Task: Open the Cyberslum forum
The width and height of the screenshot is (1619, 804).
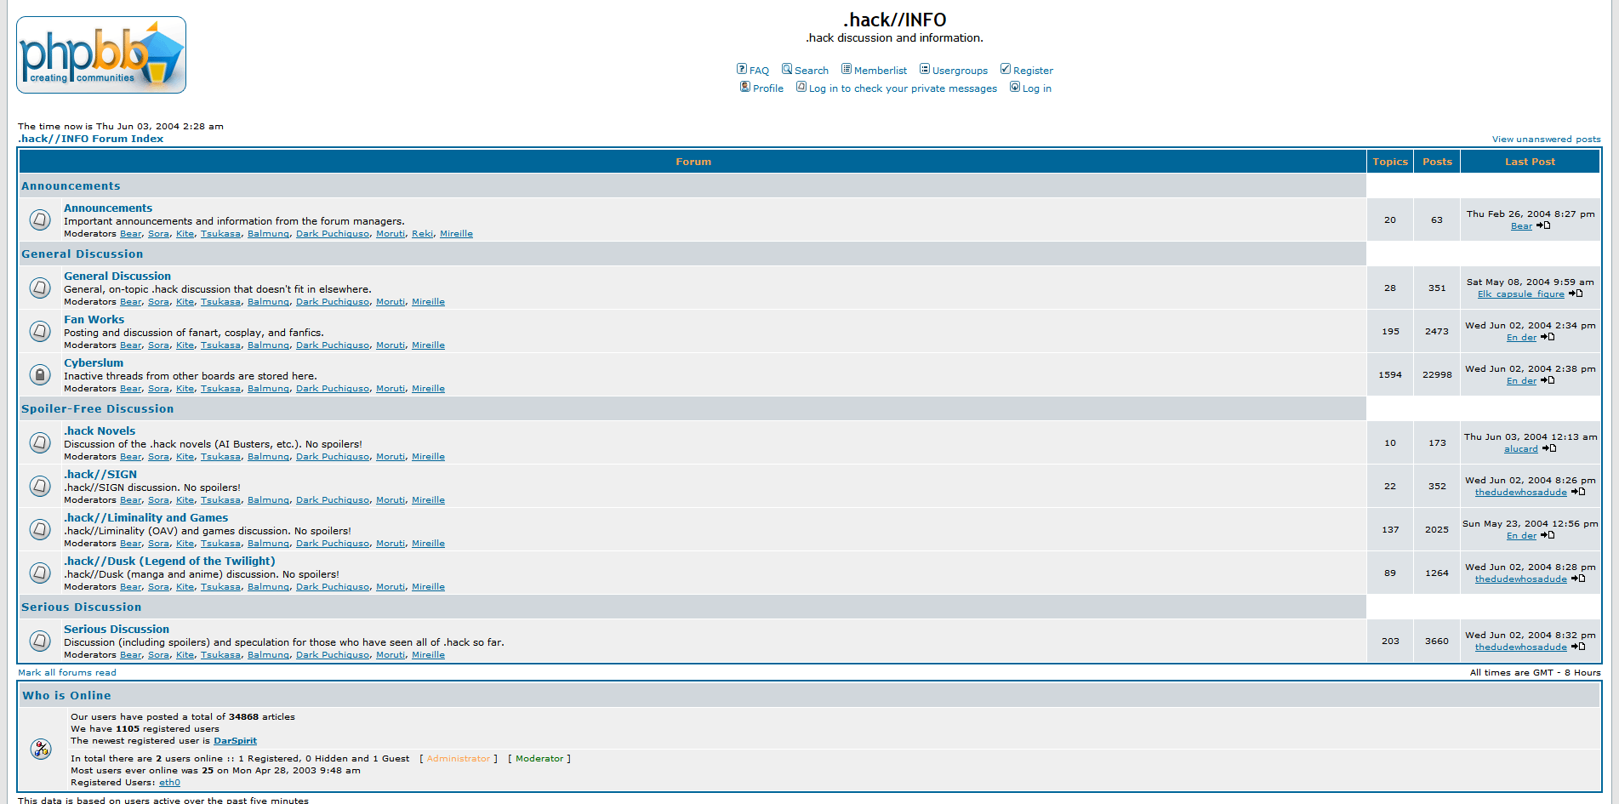Action: click(94, 362)
